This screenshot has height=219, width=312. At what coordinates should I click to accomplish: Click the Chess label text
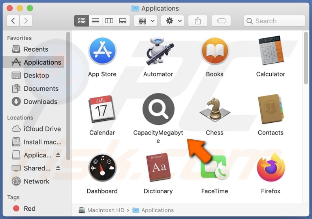pos(214,133)
